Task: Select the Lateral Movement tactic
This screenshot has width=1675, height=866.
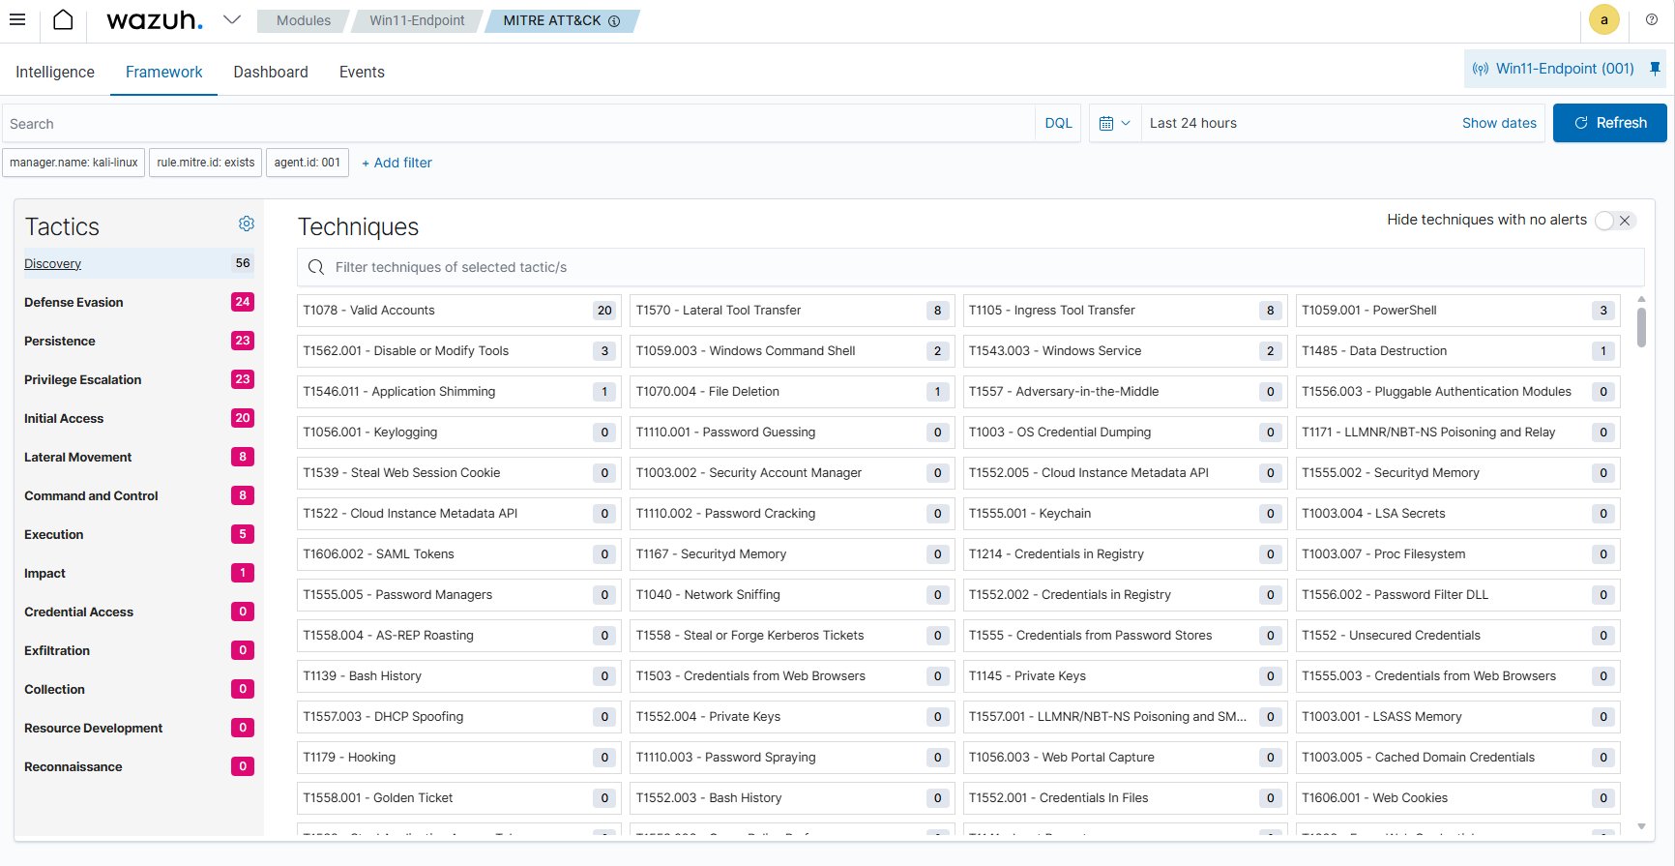Action: [x=137, y=457]
